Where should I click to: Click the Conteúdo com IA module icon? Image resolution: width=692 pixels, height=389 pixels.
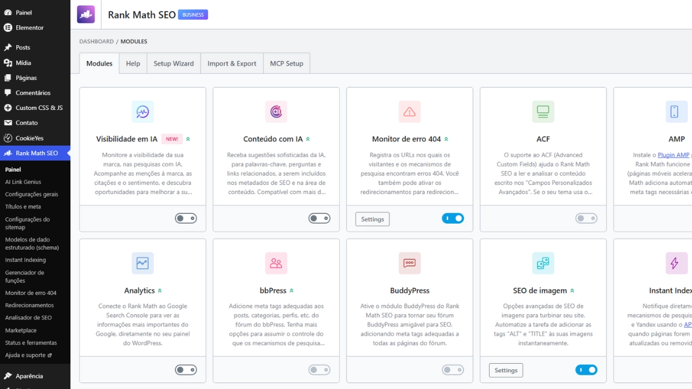click(276, 112)
